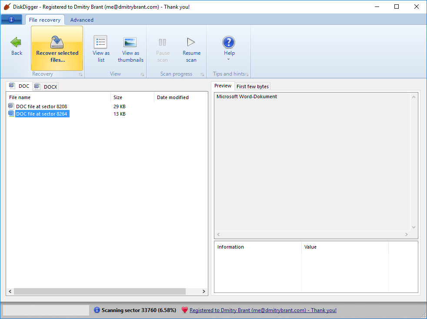Select the Advanced ribbon tab
427x319 pixels.
click(x=82, y=20)
